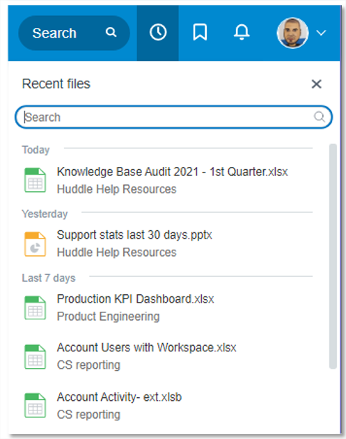Open Account Activity- ext.xlsb file
Viewport: 346px width, 439px height.
119,397
